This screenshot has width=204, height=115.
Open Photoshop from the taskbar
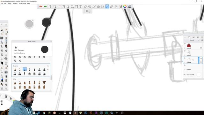coord(86,113)
